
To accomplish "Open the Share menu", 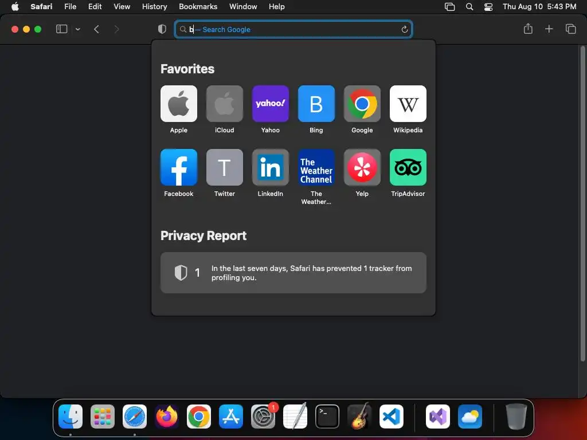I will (528, 29).
